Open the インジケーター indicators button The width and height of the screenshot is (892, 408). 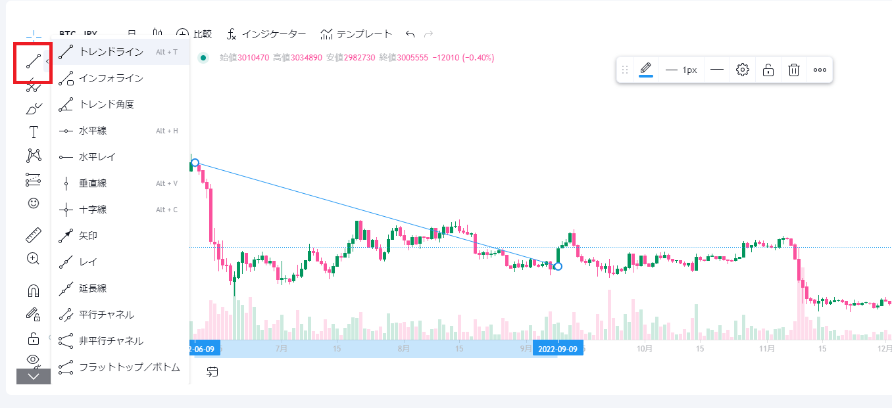point(266,34)
